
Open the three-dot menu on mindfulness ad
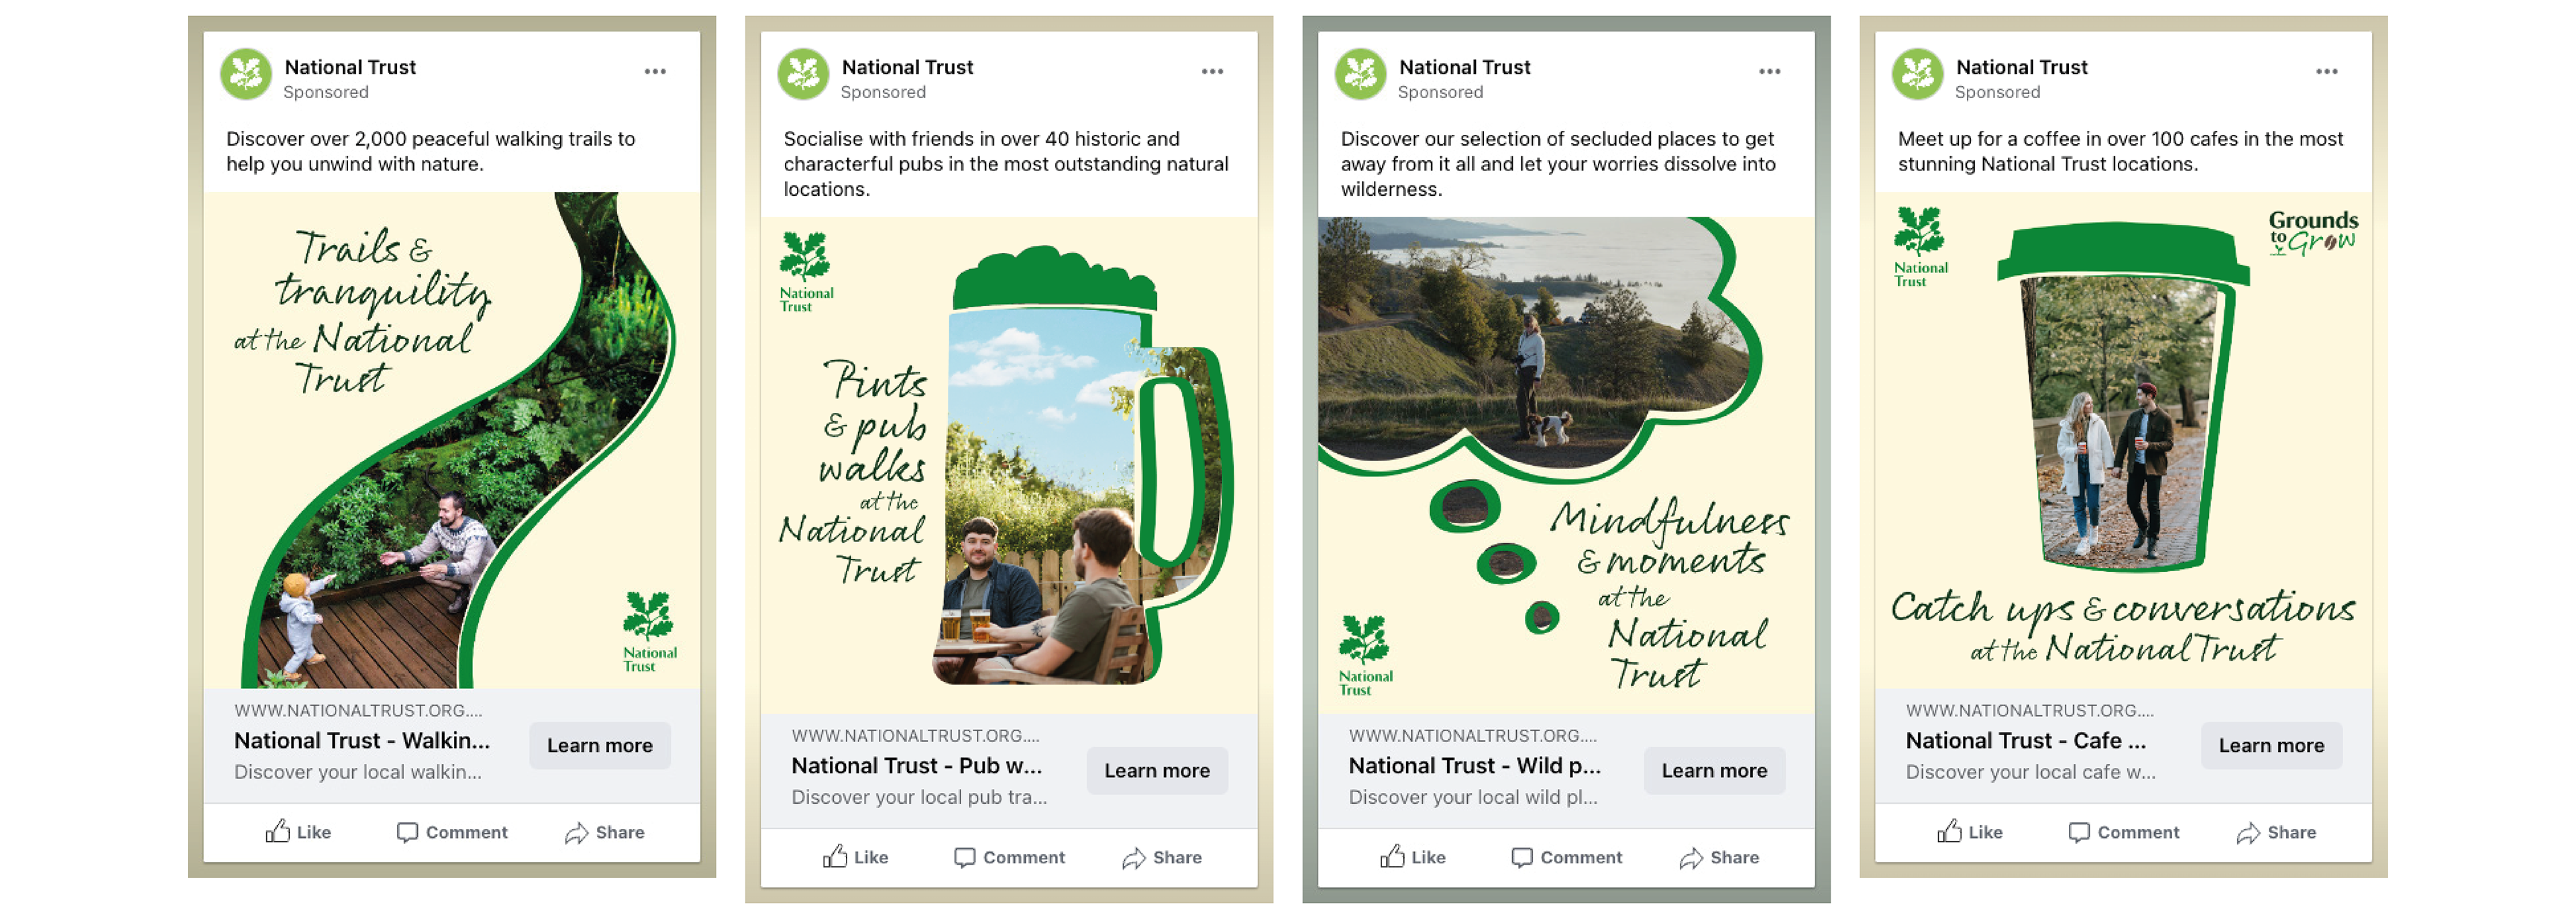click(x=1769, y=71)
